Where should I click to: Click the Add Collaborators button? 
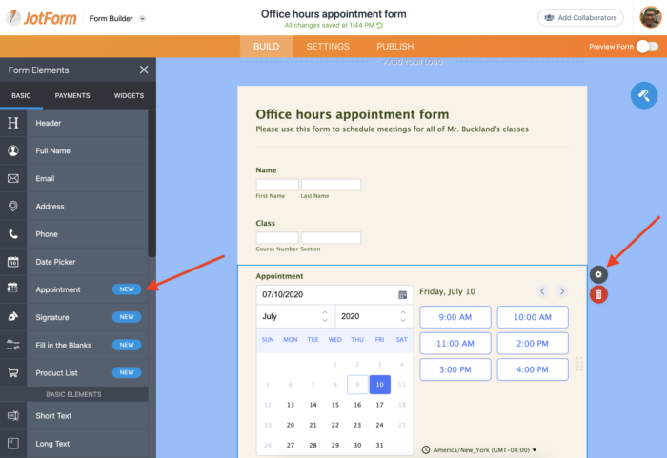[580, 18]
